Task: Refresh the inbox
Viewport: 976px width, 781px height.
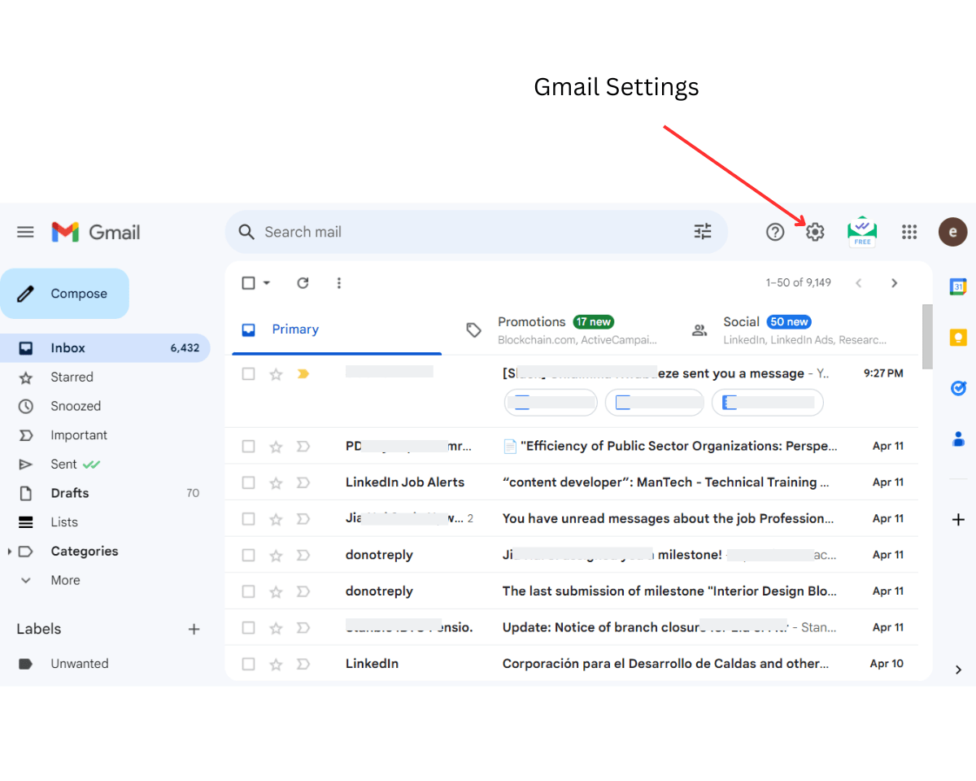Action: 303,282
